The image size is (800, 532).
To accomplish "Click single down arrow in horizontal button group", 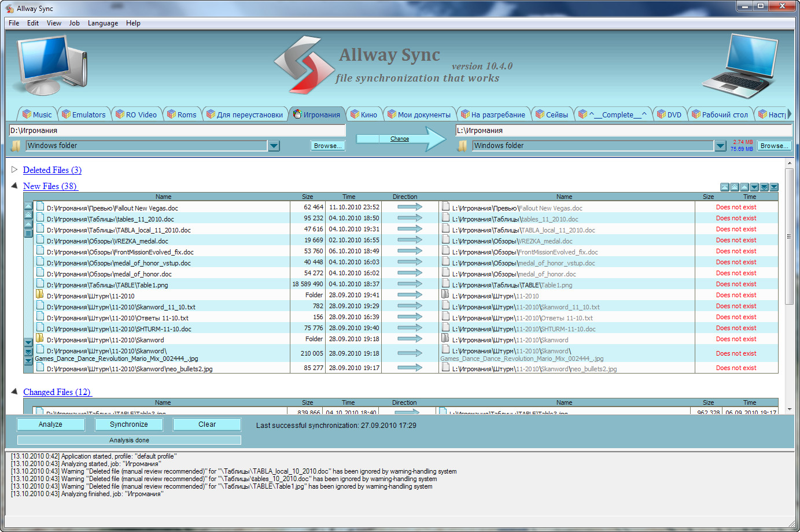I will tap(754, 187).
